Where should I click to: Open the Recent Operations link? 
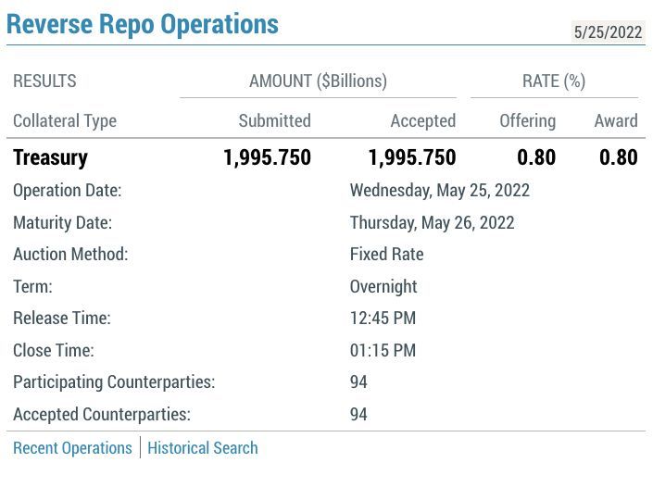pyautogui.click(x=72, y=448)
